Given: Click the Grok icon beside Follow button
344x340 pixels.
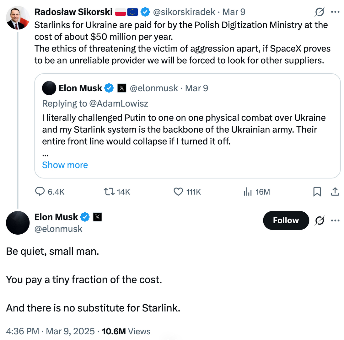Looking at the screenshot, I should pyautogui.click(x=320, y=220).
